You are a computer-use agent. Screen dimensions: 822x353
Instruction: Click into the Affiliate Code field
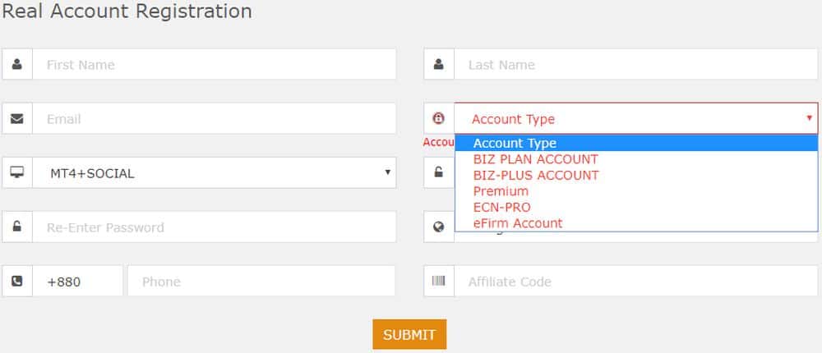point(635,281)
